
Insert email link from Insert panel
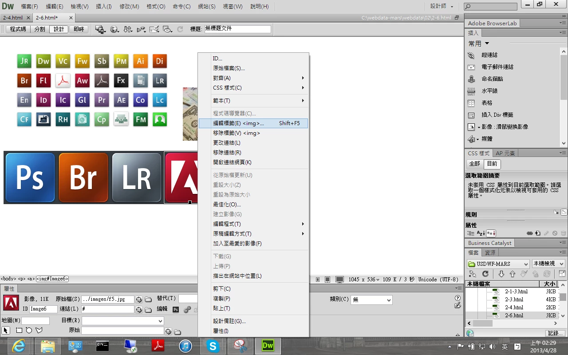pos(497,67)
